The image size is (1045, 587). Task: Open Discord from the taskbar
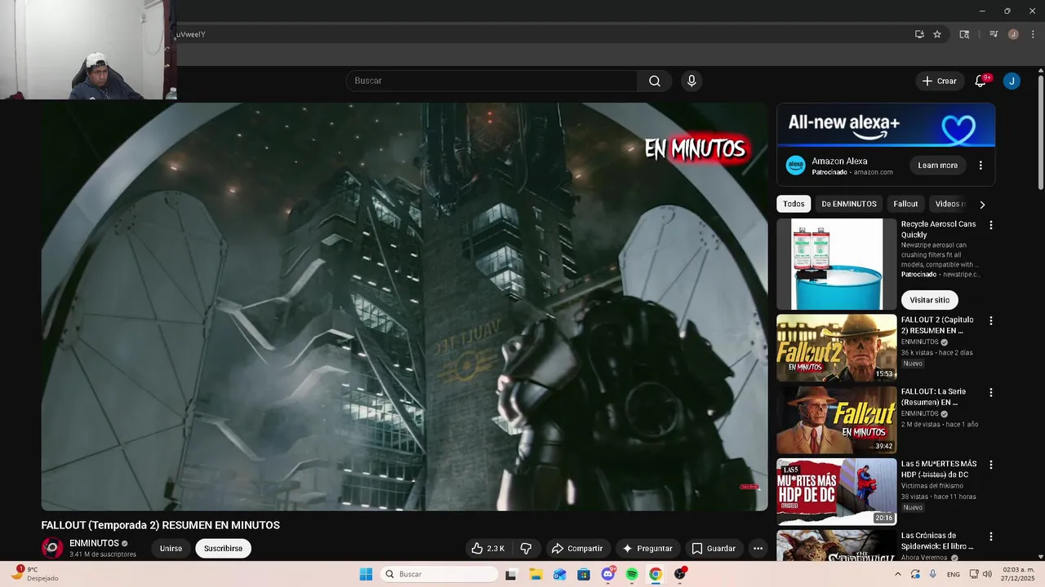point(607,574)
